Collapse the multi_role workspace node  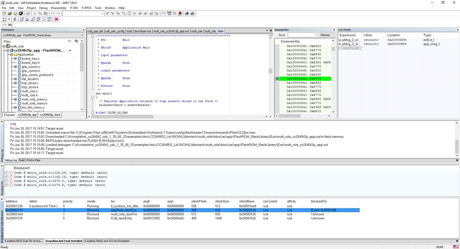(4, 46)
